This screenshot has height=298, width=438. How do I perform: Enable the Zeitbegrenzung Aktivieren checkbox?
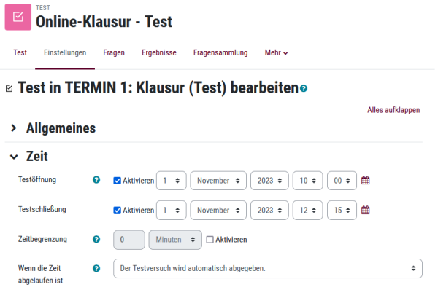pos(210,240)
